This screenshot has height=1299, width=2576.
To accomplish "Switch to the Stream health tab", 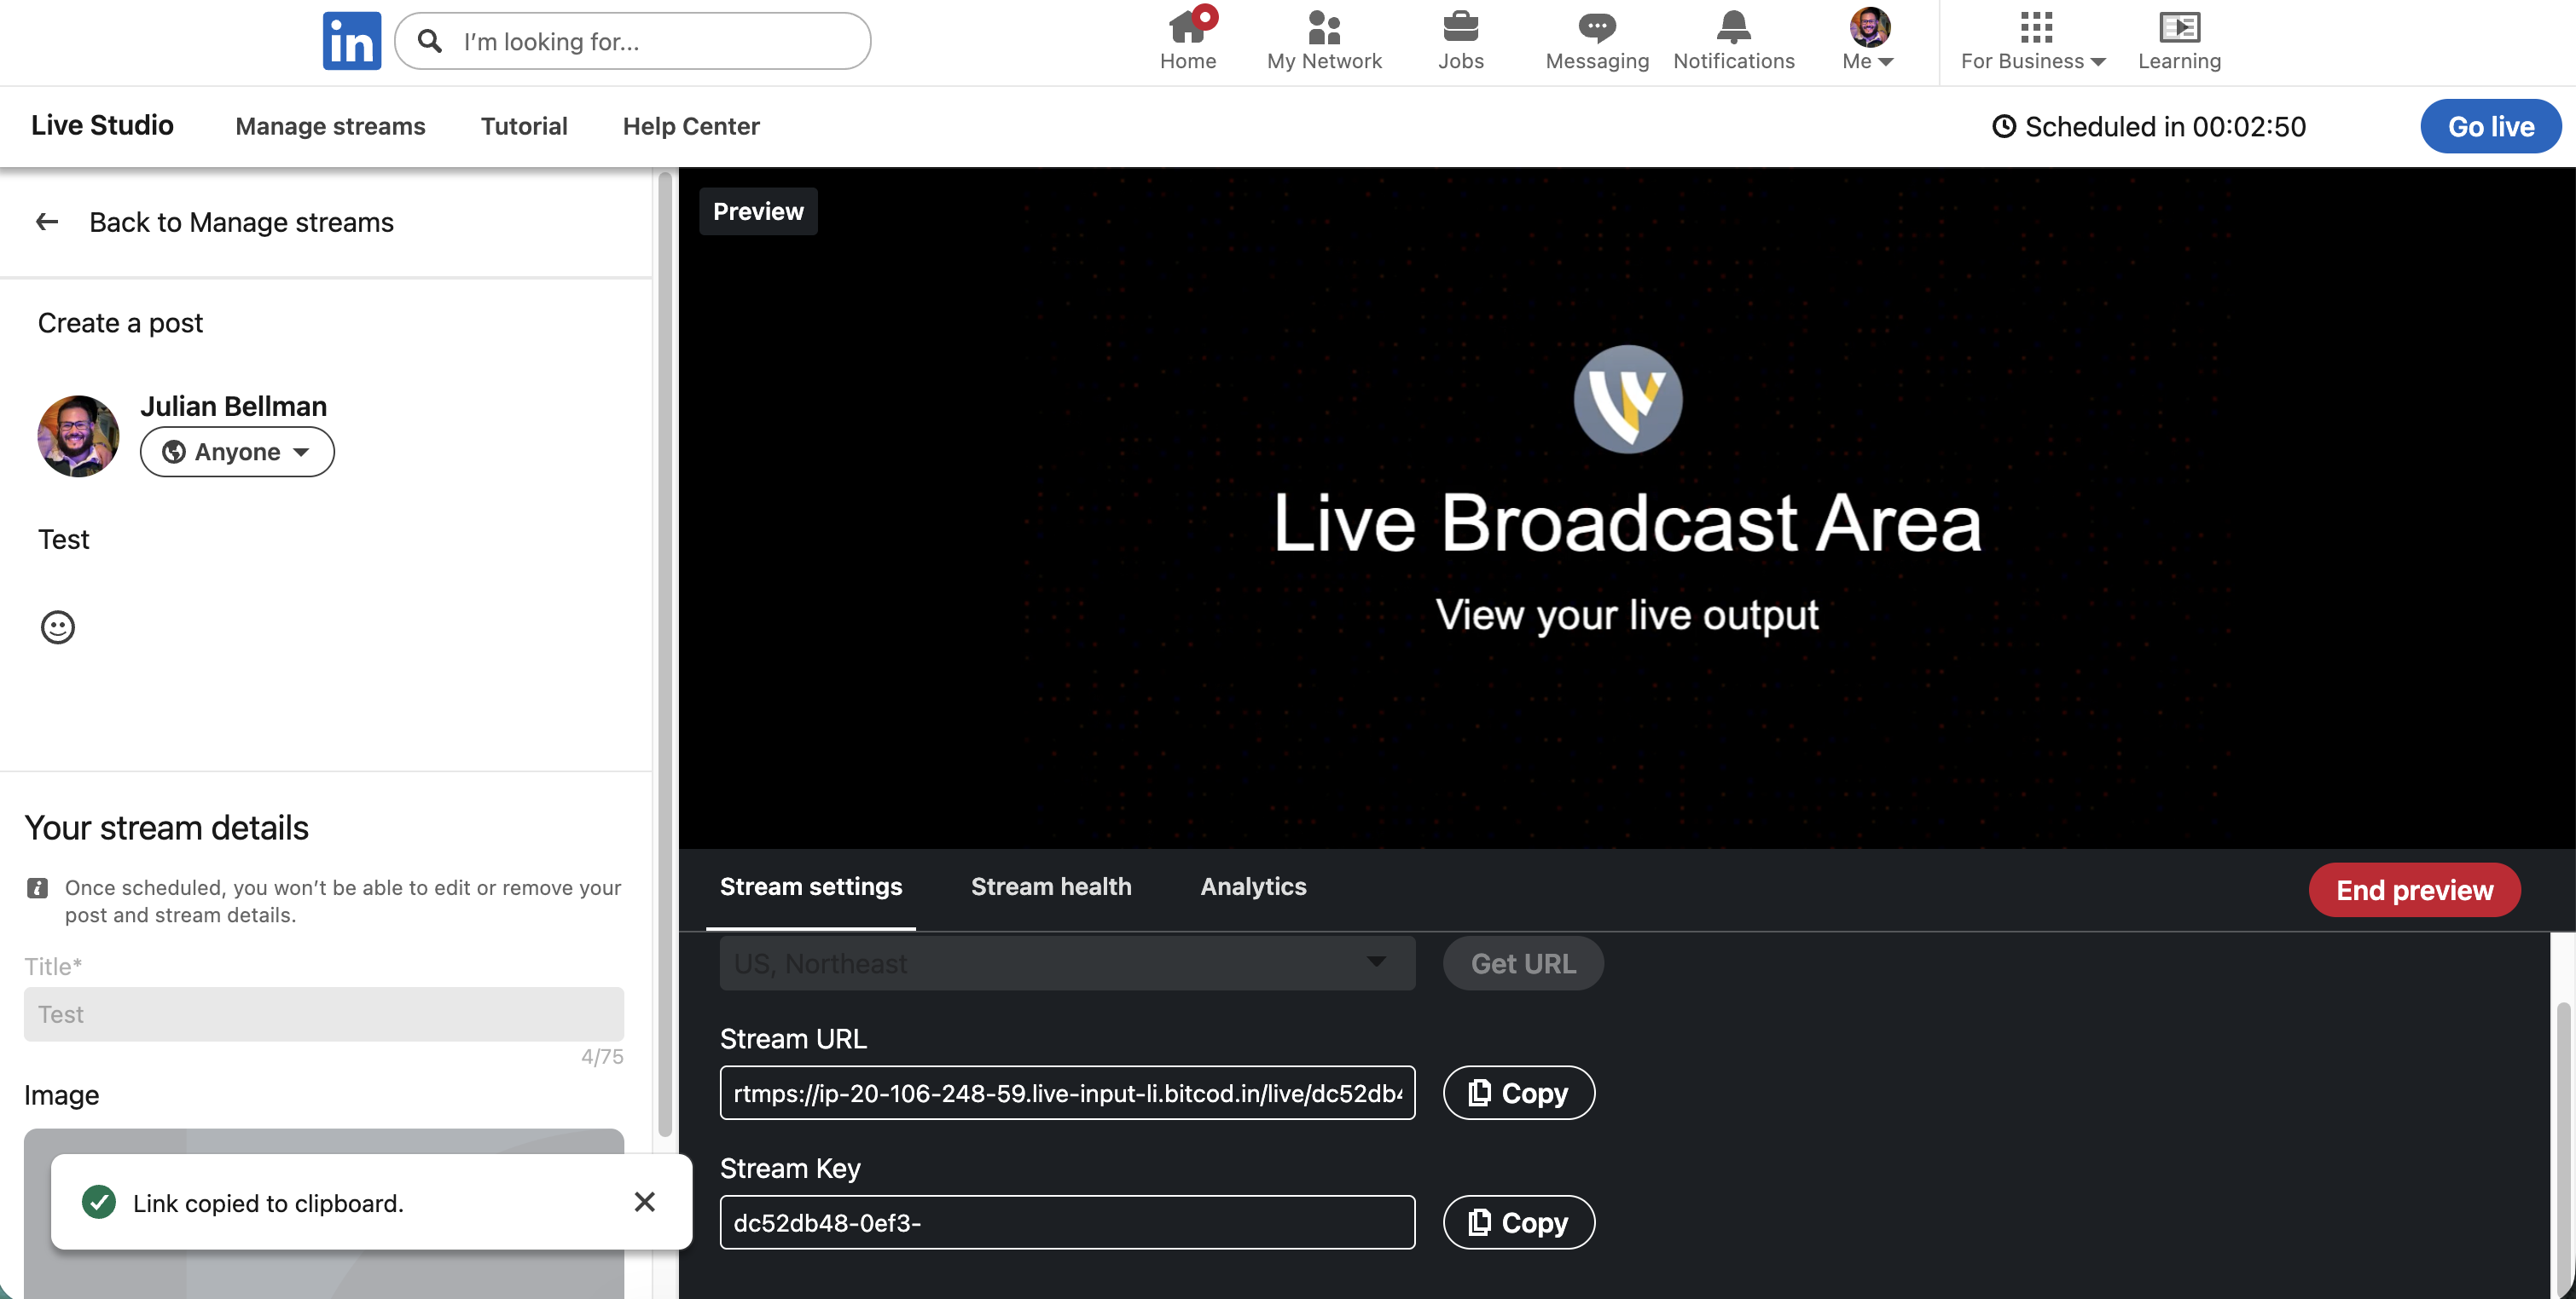I will pos(1051,887).
